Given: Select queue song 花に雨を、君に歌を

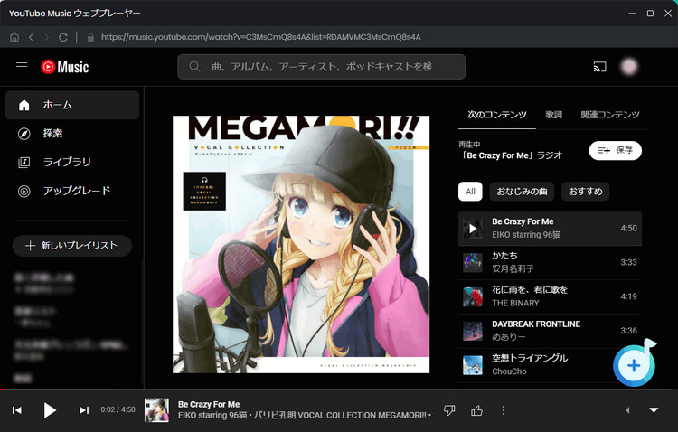Looking at the screenshot, I should (x=530, y=290).
